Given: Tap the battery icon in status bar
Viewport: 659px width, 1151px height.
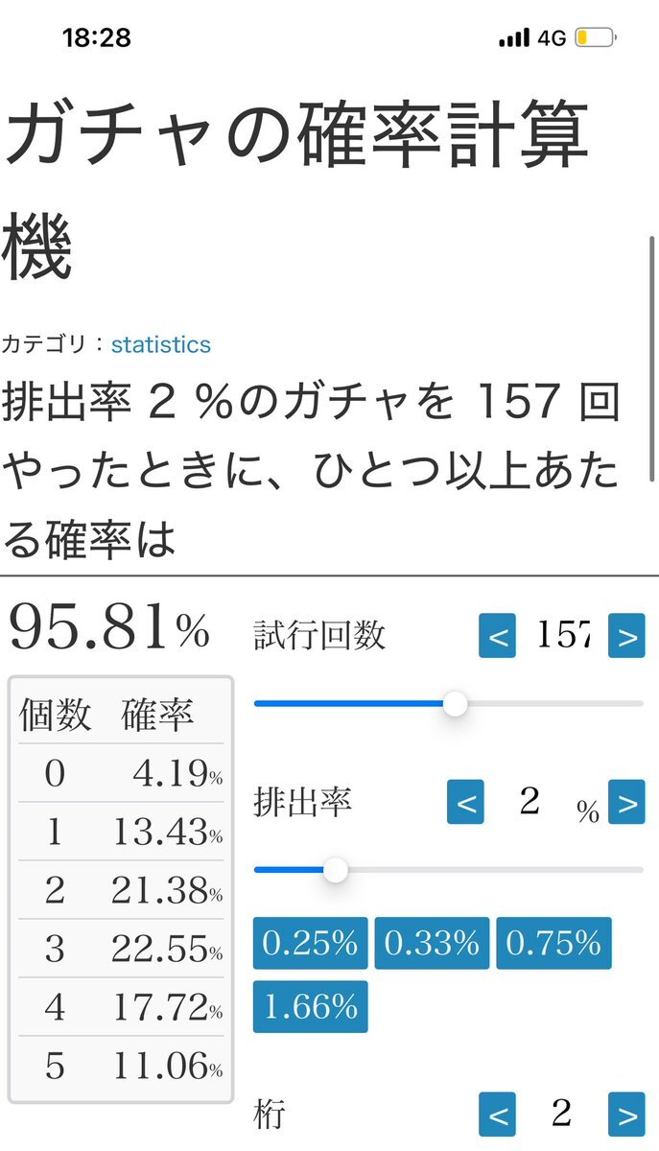Looking at the screenshot, I should pyautogui.click(x=596, y=38).
